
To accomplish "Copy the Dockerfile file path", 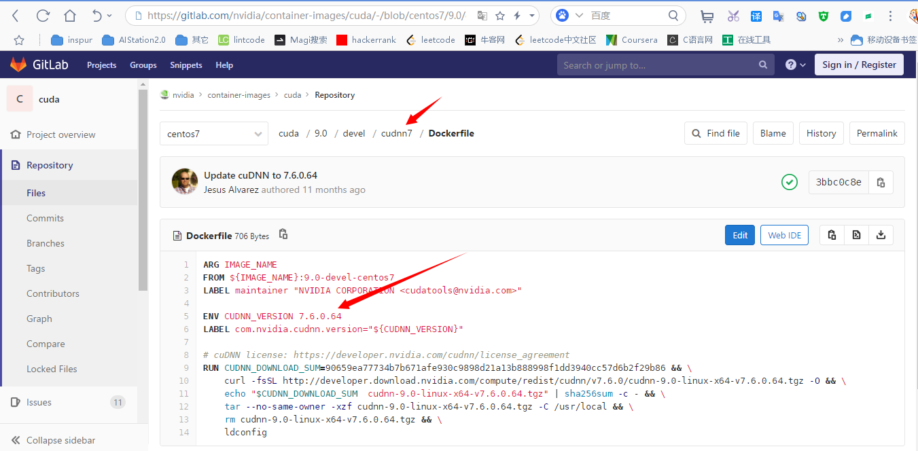I will pyautogui.click(x=283, y=234).
